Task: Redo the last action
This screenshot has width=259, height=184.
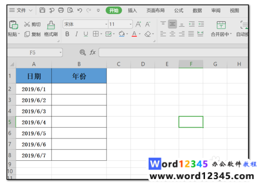Action: click(89, 10)
